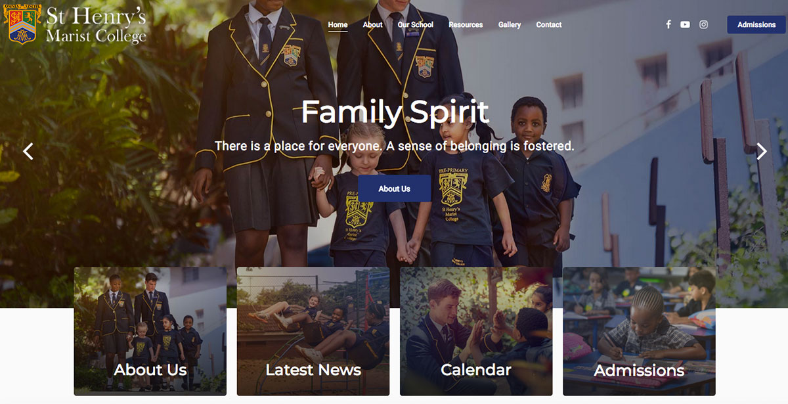
Task: Click the Family Spirit slide heading
Action: 395,112
